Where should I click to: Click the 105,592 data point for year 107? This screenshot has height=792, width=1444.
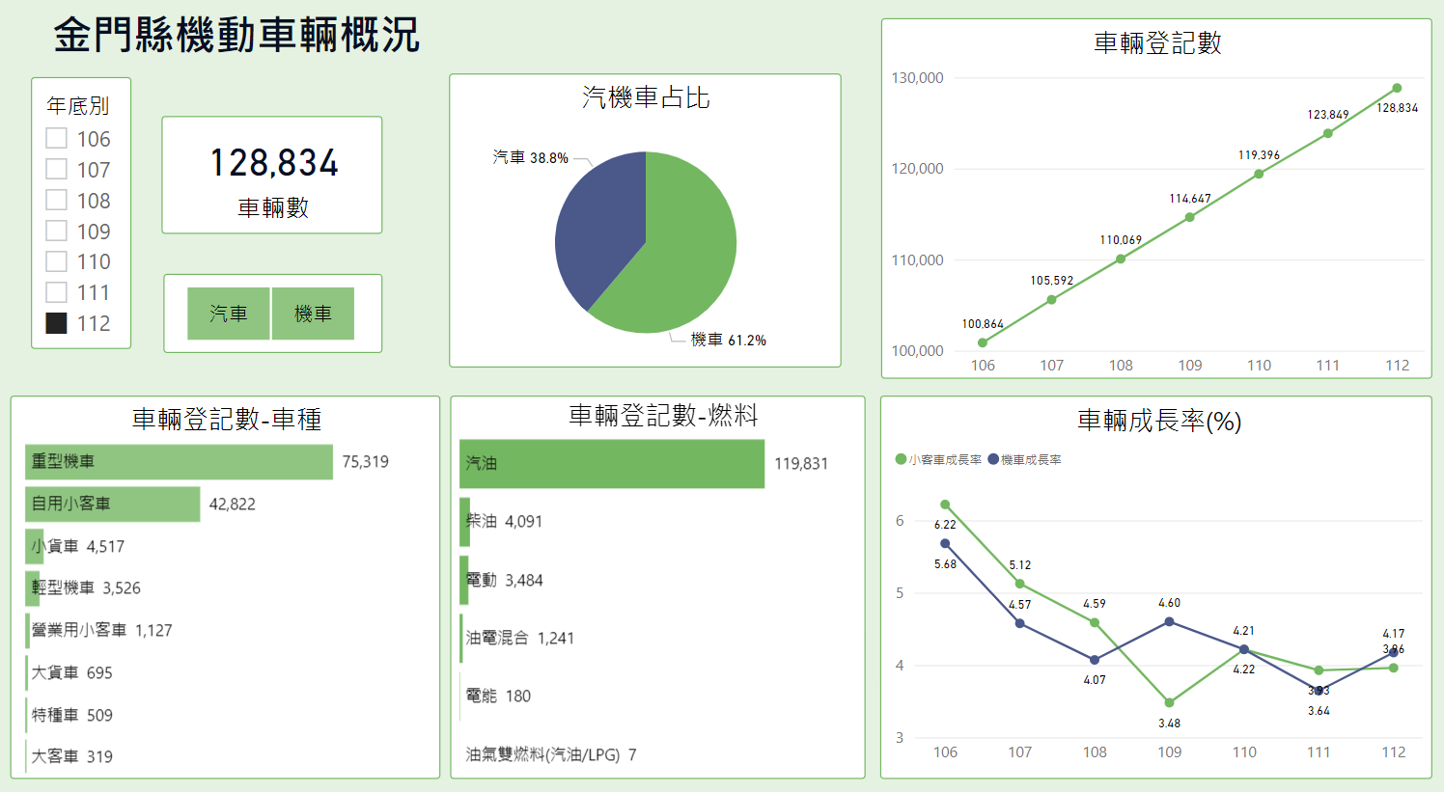[x=1051, y=299]
